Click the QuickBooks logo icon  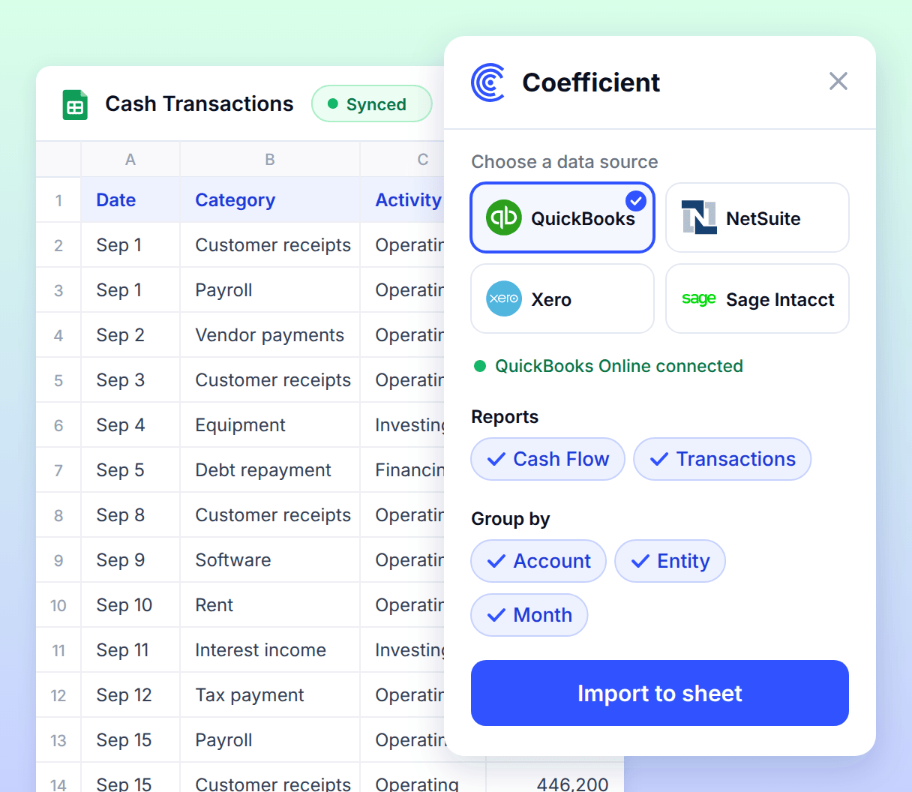pos(504,218)
